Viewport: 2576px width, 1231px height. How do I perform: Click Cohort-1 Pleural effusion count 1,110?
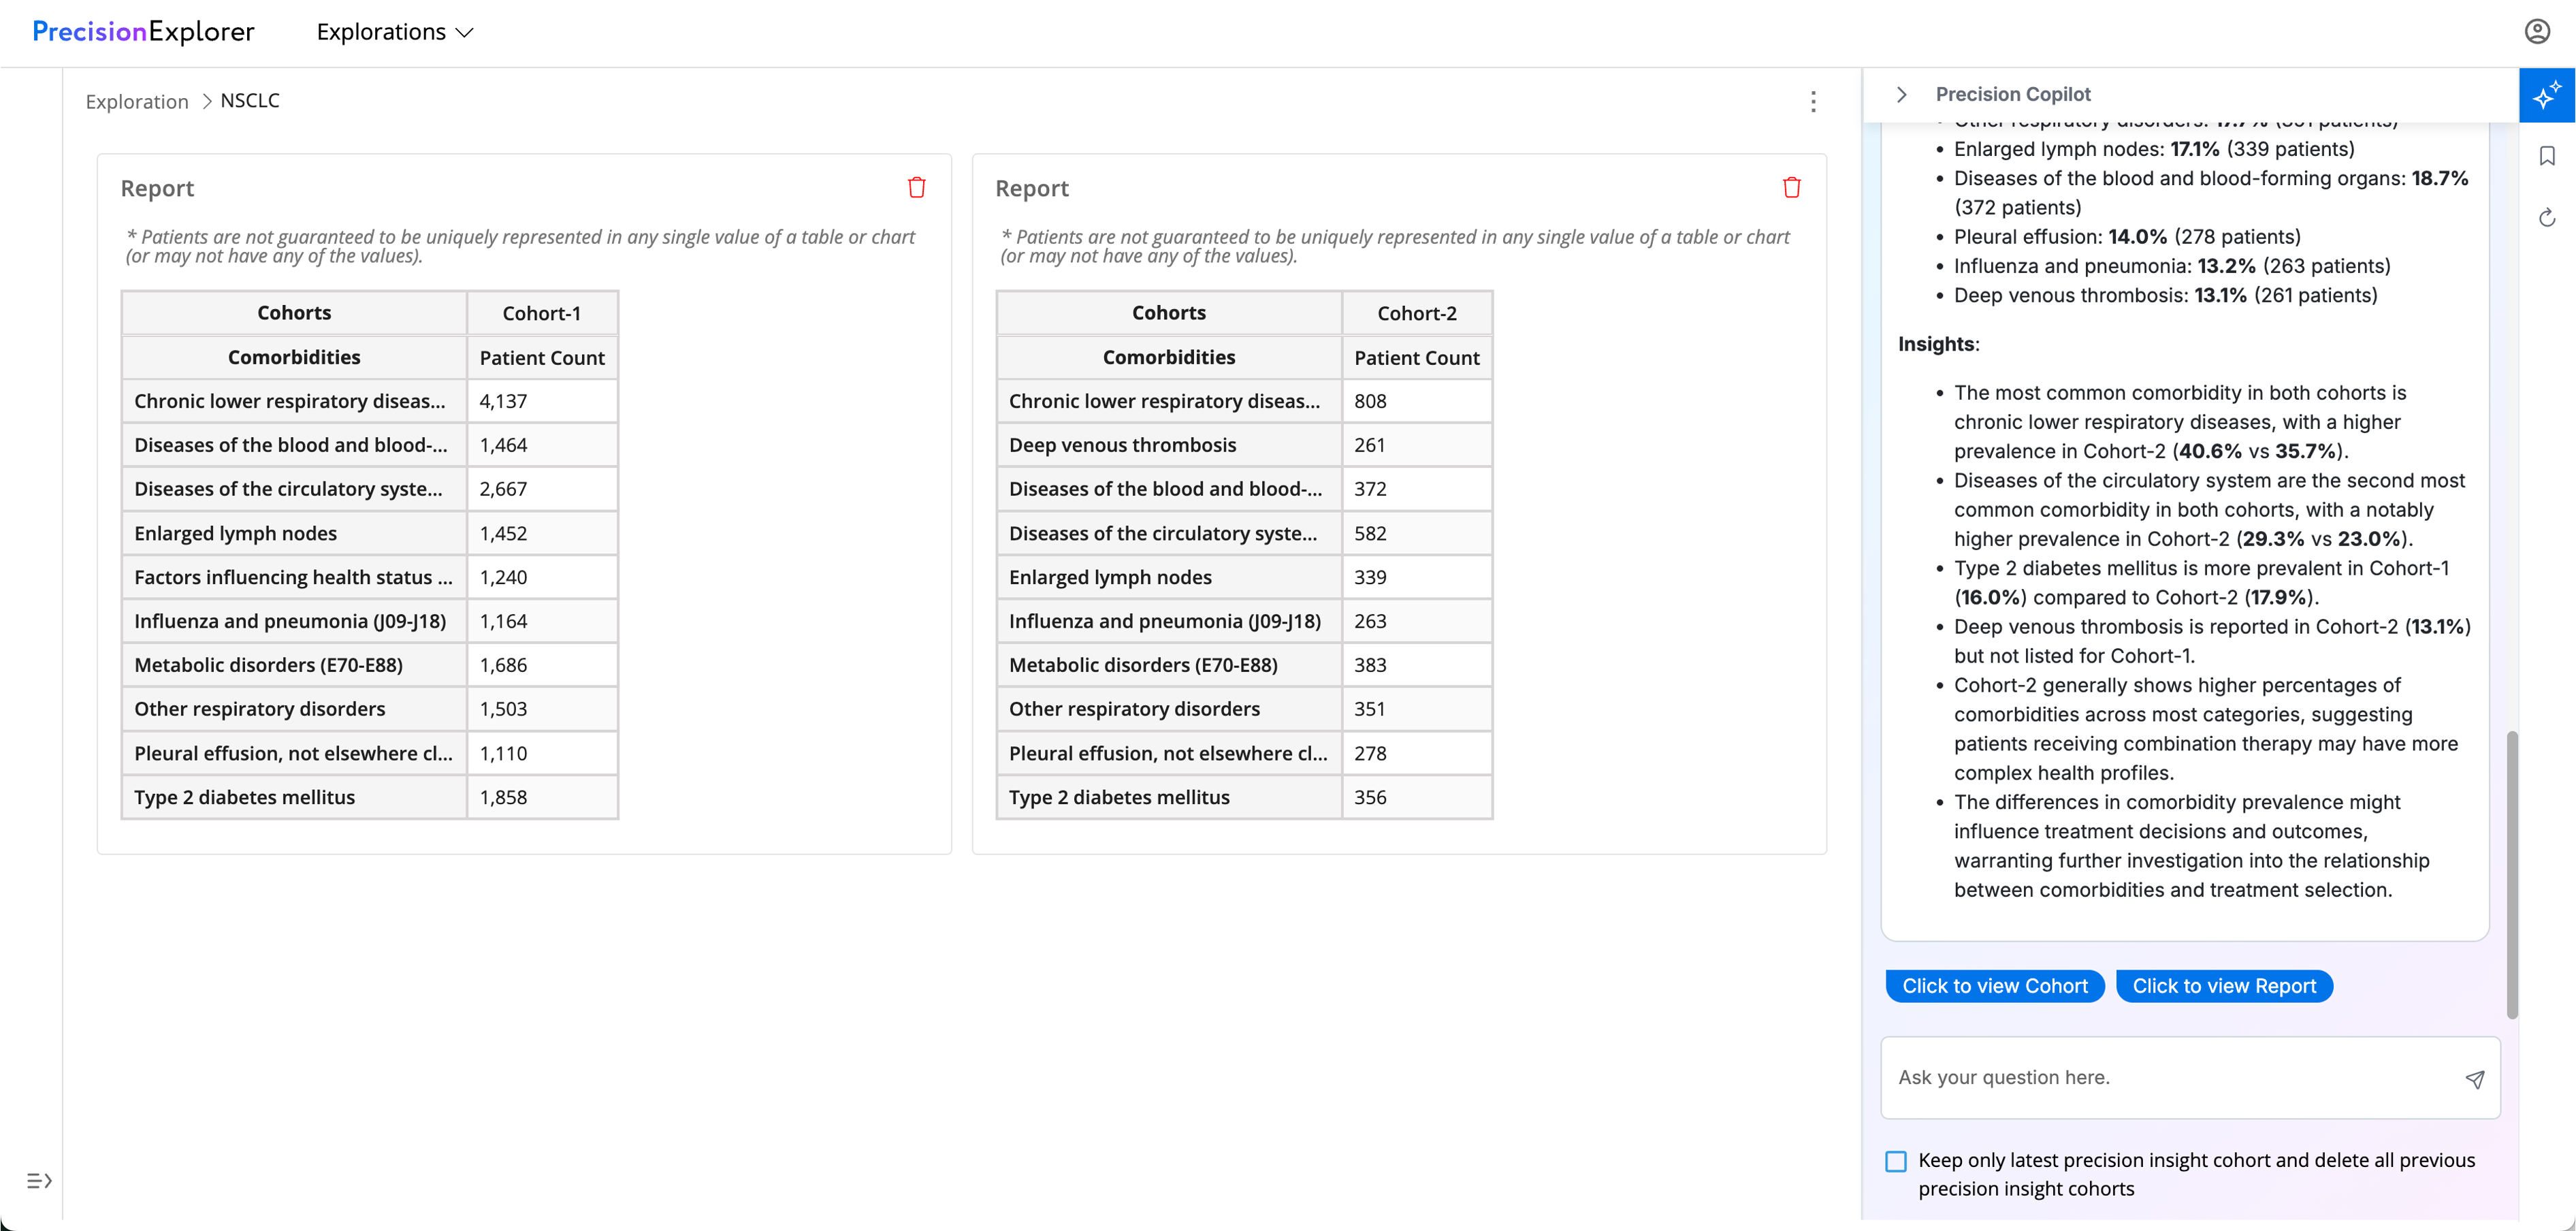[503, 753]
